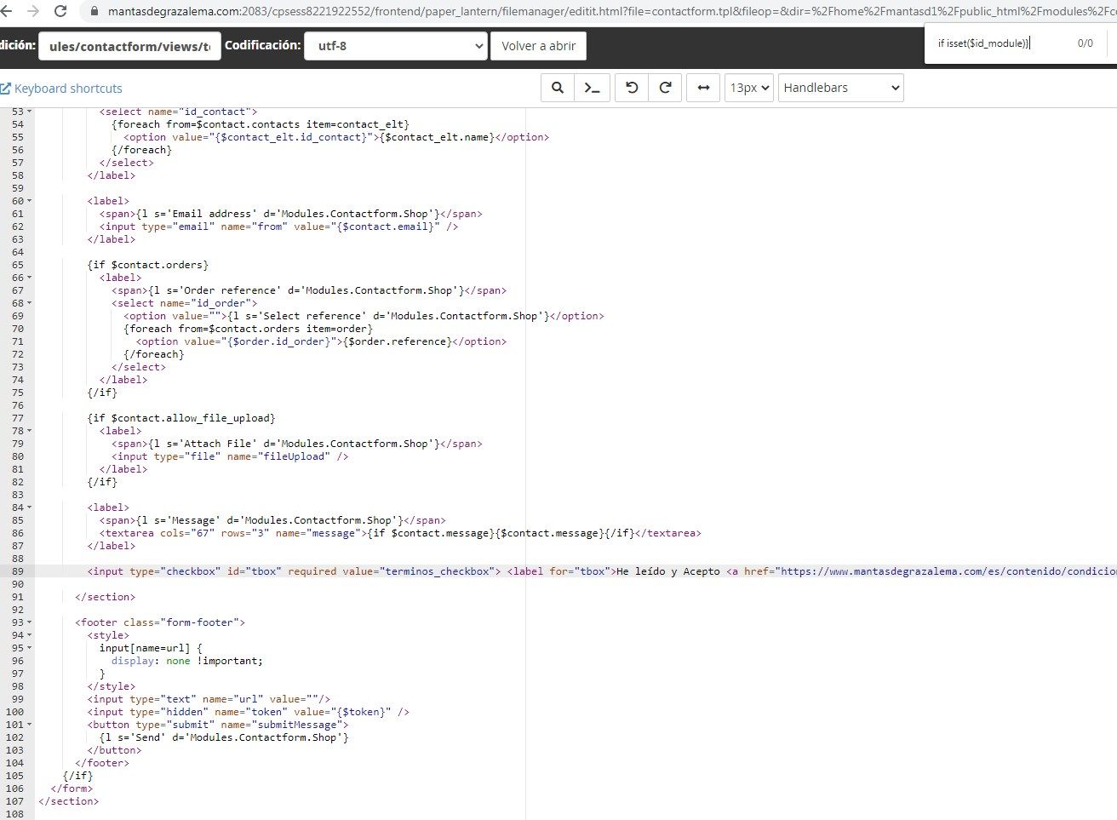
Task: Click the padlock site security icon
Action: [x=94, y=12]
